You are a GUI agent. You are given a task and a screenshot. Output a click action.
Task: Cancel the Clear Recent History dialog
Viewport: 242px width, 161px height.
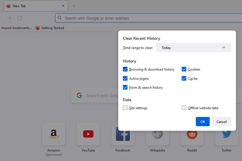tap(222, 122)
